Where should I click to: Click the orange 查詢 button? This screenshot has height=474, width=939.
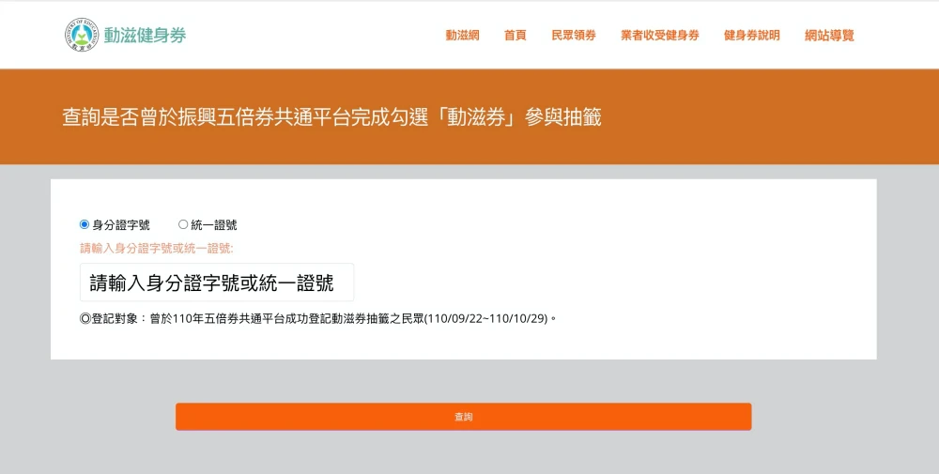(x=464, y=417)
